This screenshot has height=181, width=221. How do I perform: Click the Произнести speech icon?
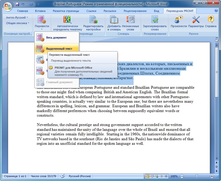[x=179, y=20]
